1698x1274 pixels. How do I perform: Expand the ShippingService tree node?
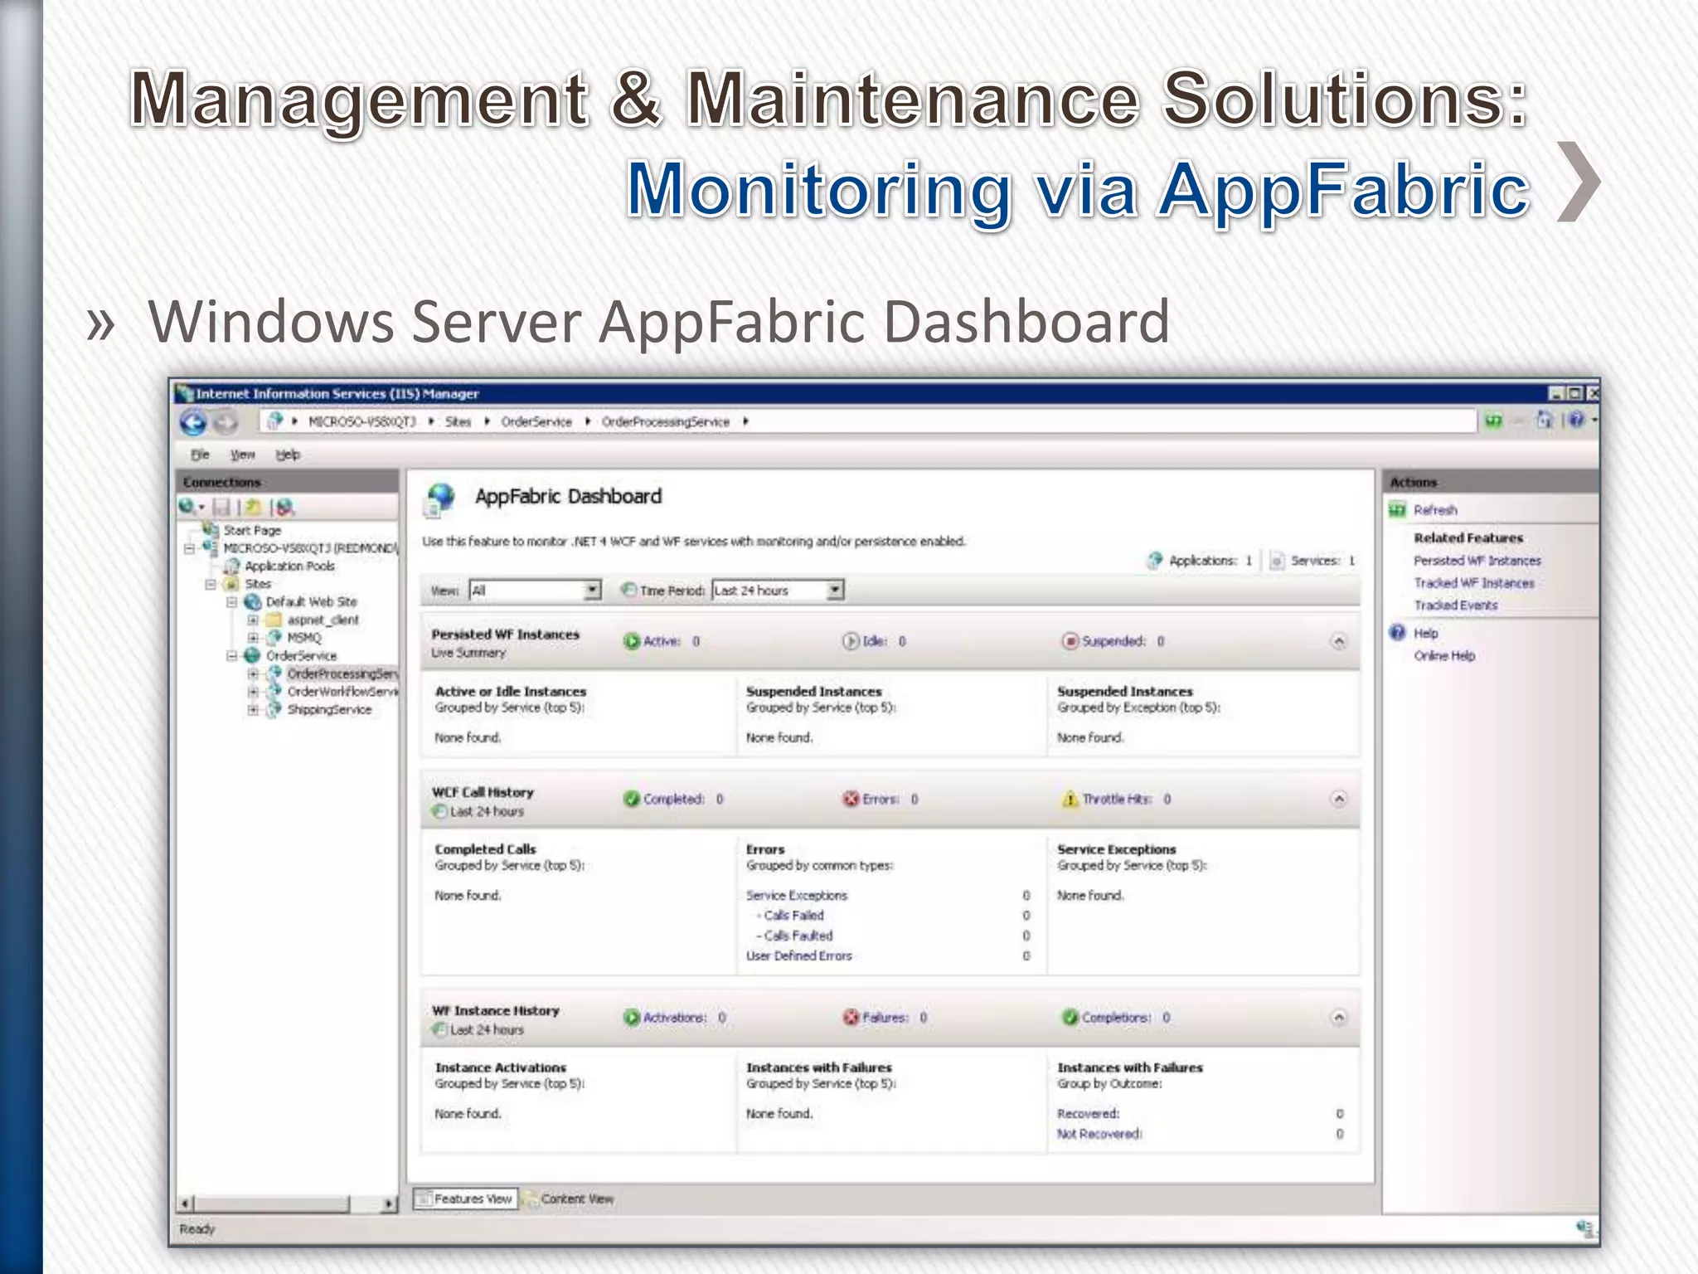[253, 710]
